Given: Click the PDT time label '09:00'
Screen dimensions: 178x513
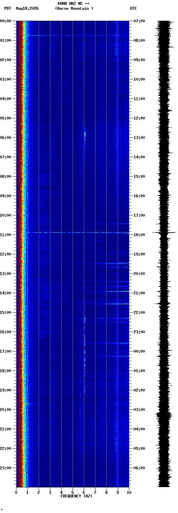Looking at the screenshot, I should click(x=5, y=196).
